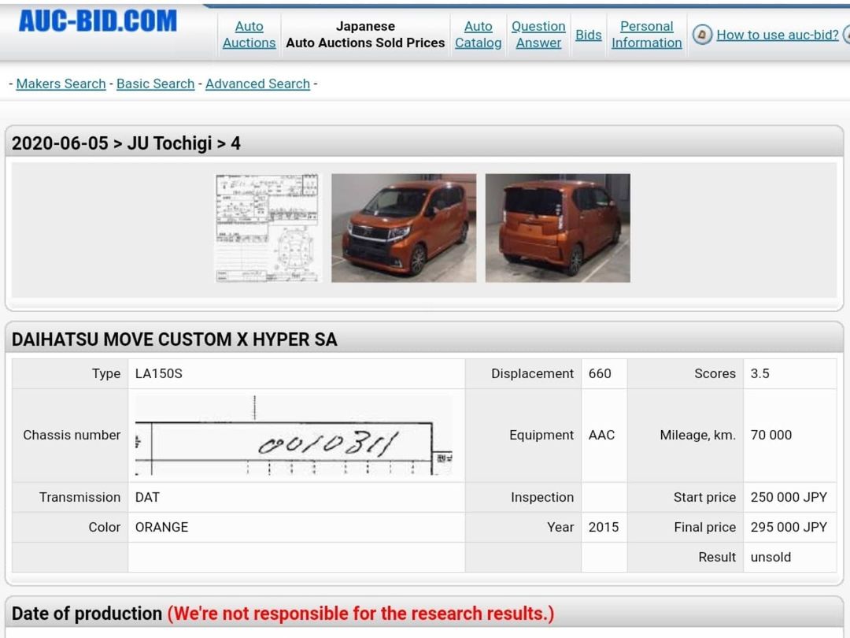850x638 pixels.
Task: Select the Transmission value DAT
Action: tap(147, 498)
